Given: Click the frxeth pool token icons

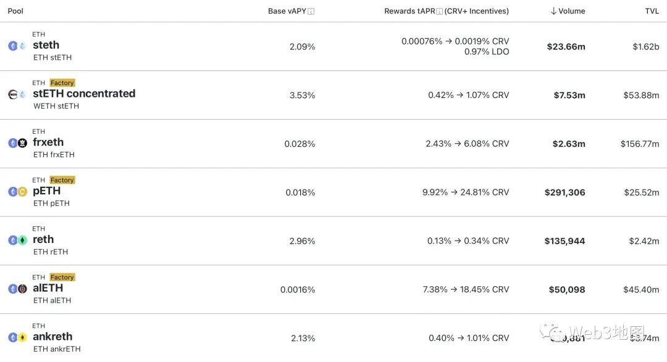Looking at the screenshot, I should click(17, 143).
